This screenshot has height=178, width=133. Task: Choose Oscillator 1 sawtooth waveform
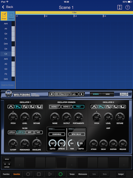[x=18, y=107]
